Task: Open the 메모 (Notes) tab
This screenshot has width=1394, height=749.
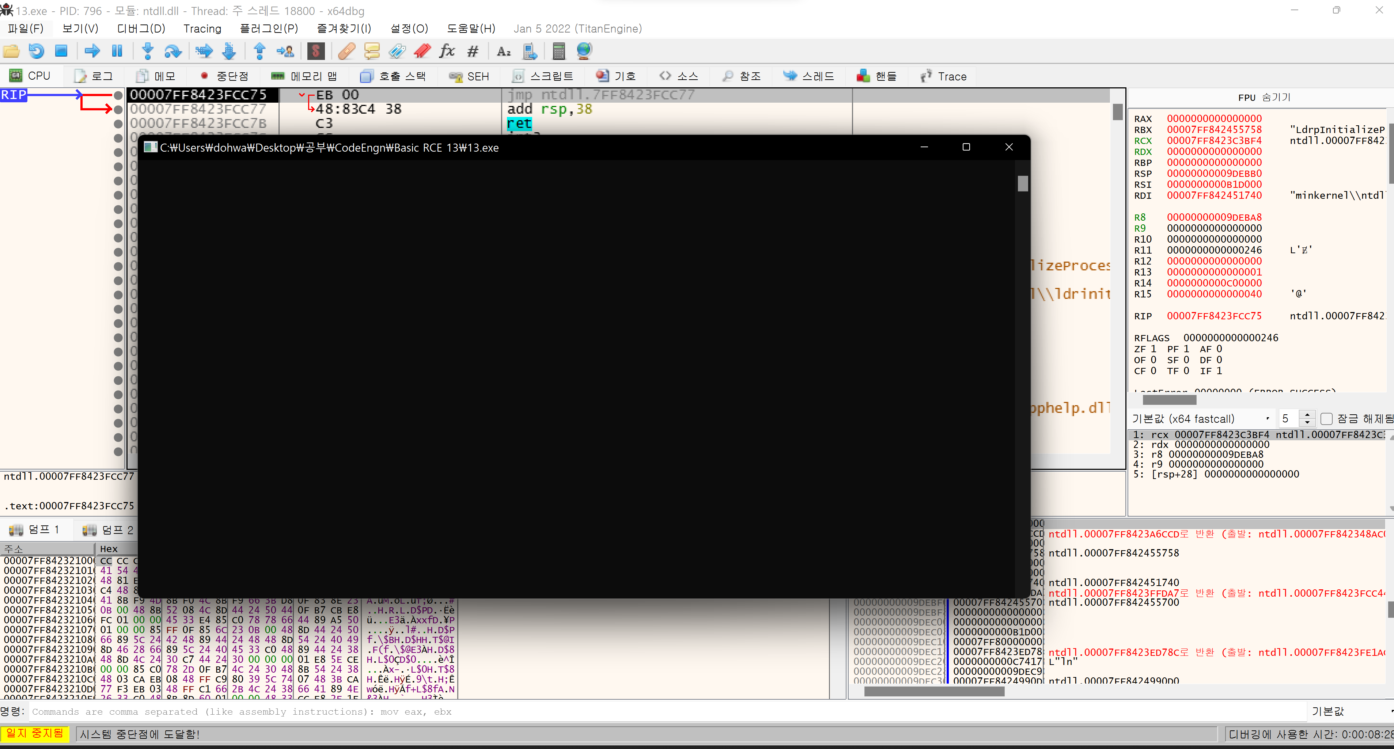Action: point(156,76)
